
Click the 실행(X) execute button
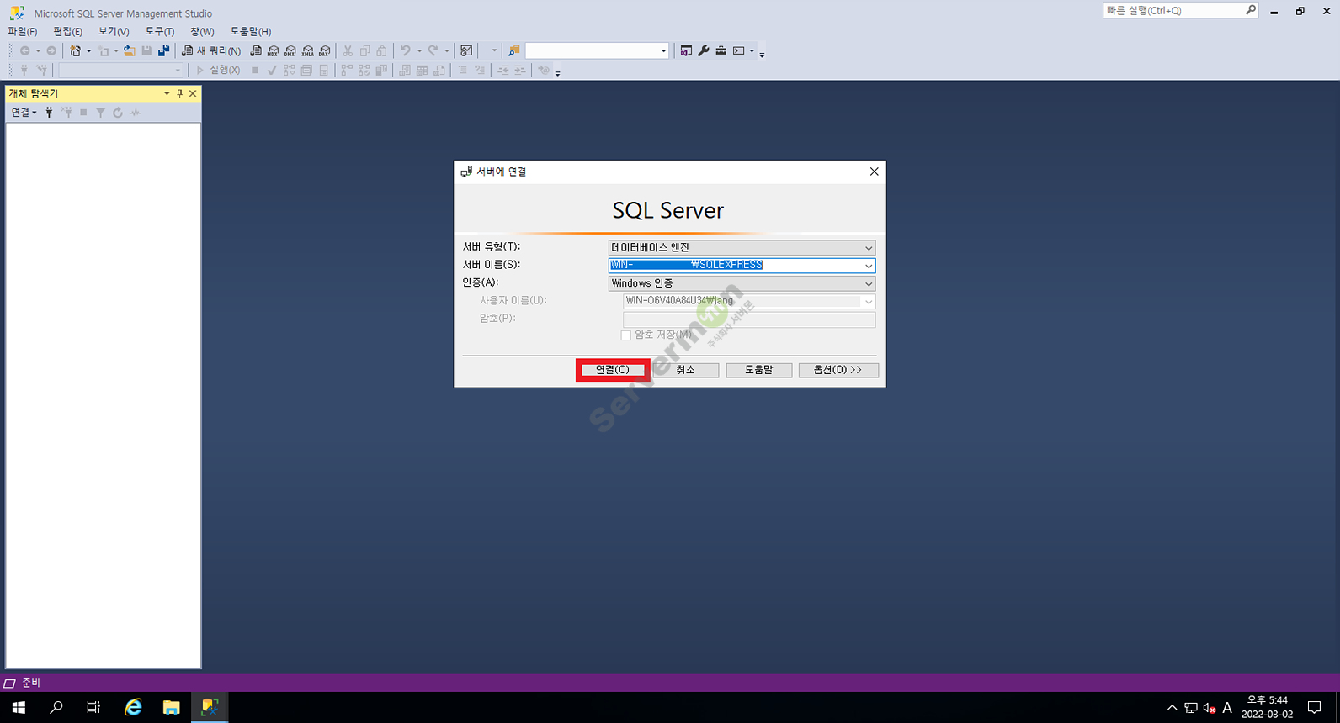point(218,71)
